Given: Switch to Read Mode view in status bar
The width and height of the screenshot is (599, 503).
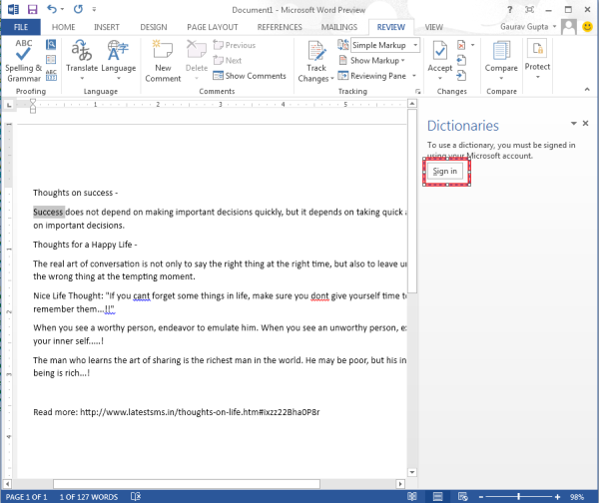Looking at the screenshot, I should pyautogui.click(x=412, y=496).
